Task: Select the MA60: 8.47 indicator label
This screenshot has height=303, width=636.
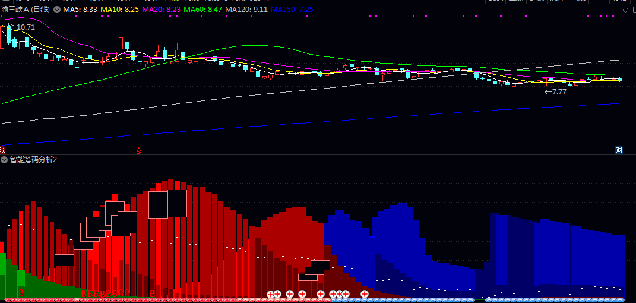Action: (x=203, y=10)
